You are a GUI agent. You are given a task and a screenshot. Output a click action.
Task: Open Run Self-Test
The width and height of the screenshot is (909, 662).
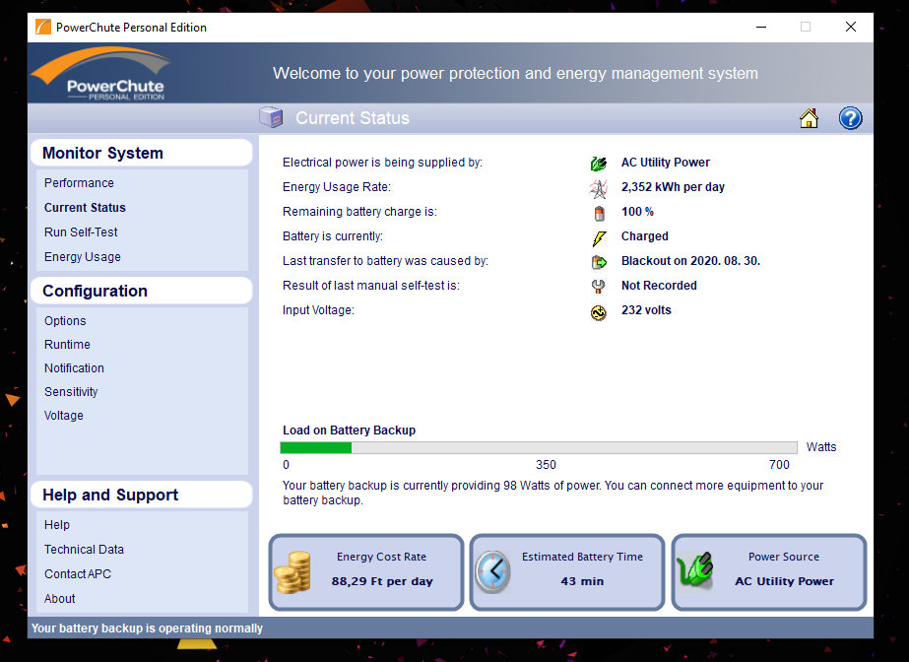point(81,232)
